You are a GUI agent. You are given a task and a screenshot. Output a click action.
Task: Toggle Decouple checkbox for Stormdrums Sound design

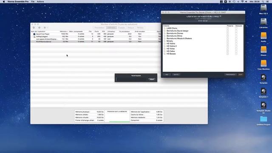point(236,31)
